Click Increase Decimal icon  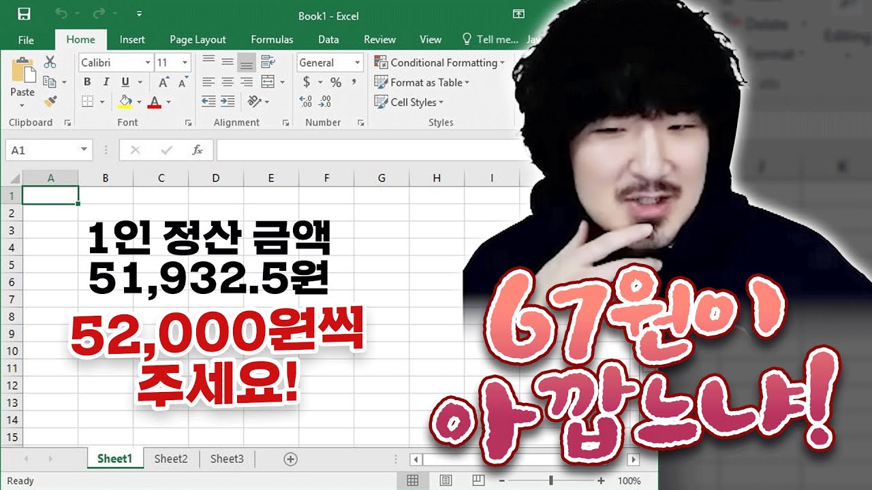[306, 101]
